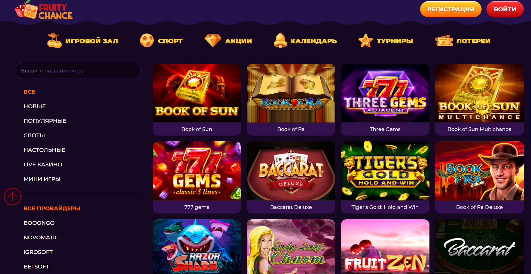This screenshot has height=274, width=531.
Task: Focus the game name search field
Action: (x=78, y=70)
